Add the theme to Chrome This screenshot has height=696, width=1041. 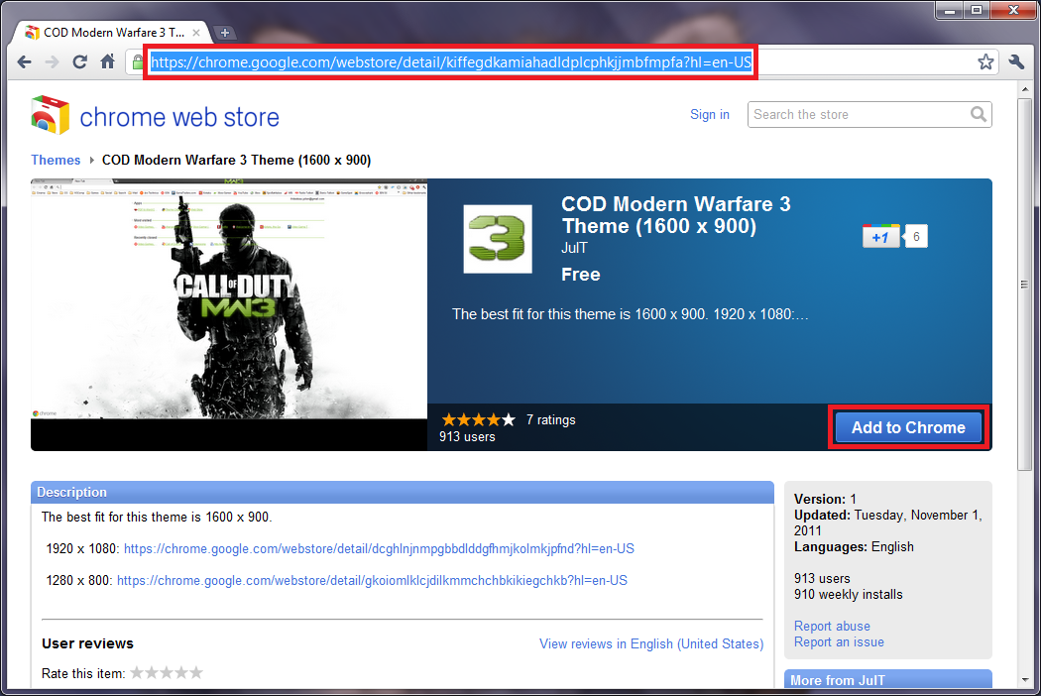click(908, 427)
